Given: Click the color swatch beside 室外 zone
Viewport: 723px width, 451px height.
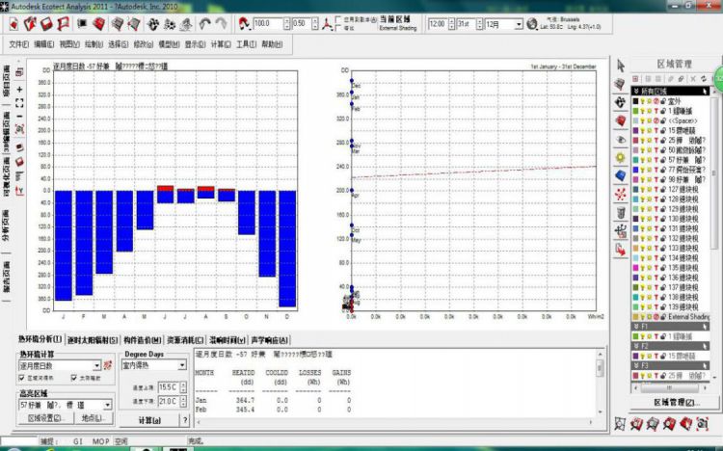Looking at the screenshot, I should tap(634, 101).
